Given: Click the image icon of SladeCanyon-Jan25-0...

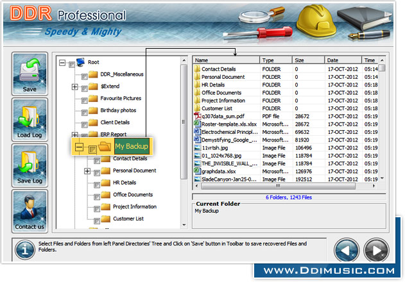Looking at the screenshot, I should pos(197,179).
